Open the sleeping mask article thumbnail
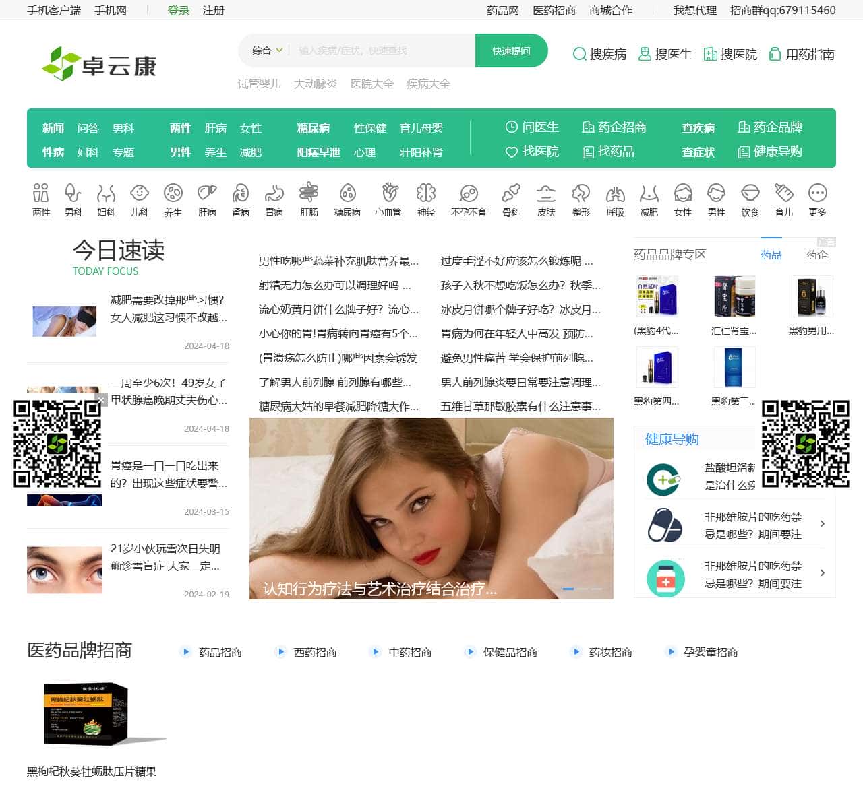The width and height of the screenshot is (863, 786). pyautogui.click(x=65, y=321)
